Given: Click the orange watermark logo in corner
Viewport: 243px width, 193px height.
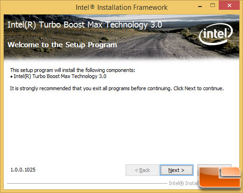Looking at the screenshot, I should pos(220,178).
